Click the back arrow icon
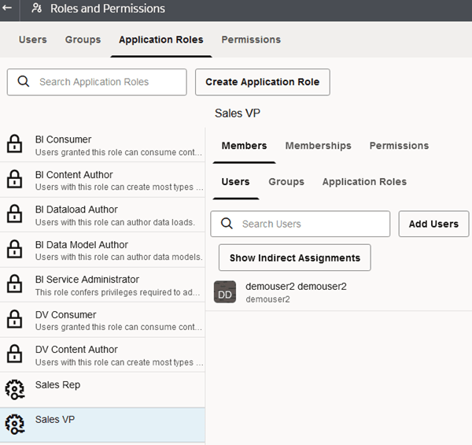472x445 pixels. click(8, 9)
